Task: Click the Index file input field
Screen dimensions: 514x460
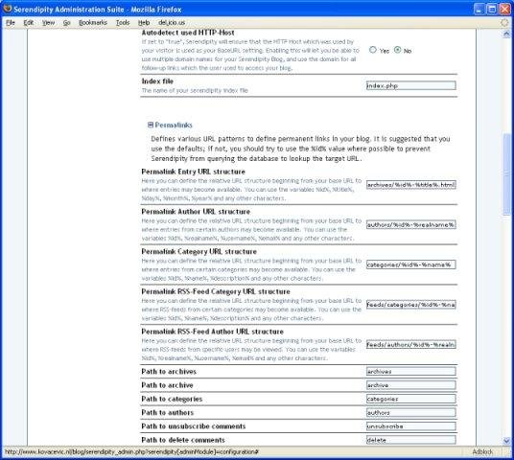Action: pos(411,86)
